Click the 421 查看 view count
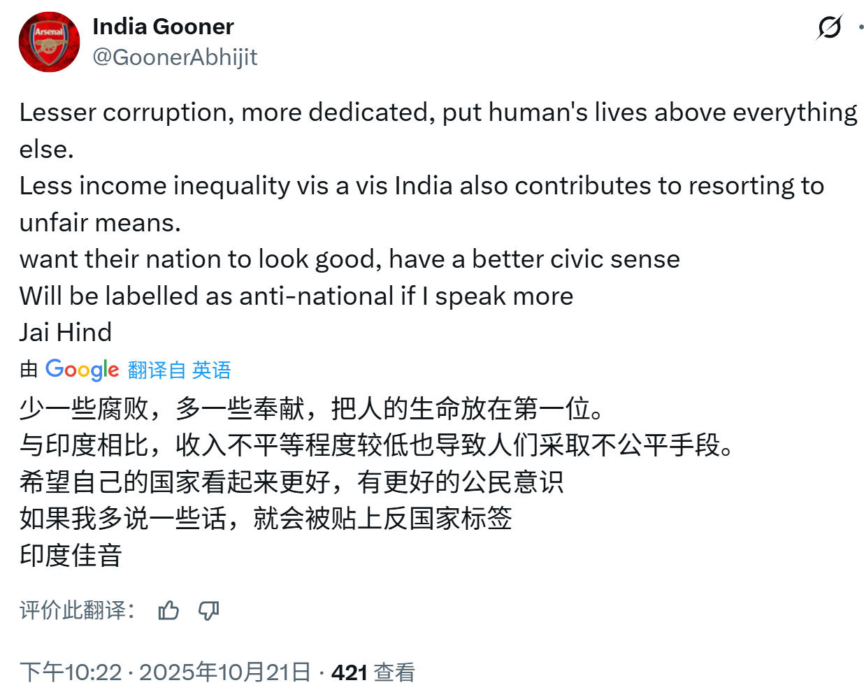864x699 pixels. (x=373, y=672)
